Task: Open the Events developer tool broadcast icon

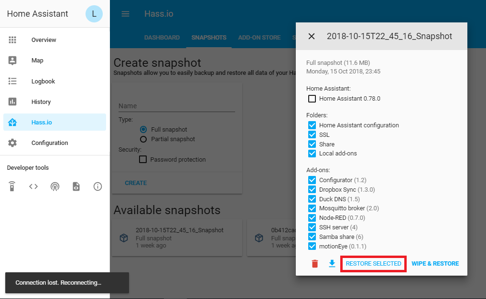Action: [x=55, y=186]
